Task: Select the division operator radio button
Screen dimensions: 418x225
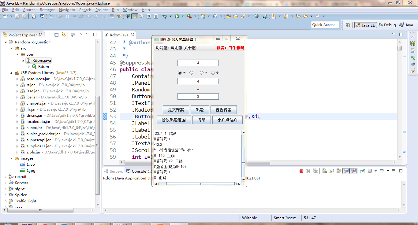Action: (x=213, y=73)
